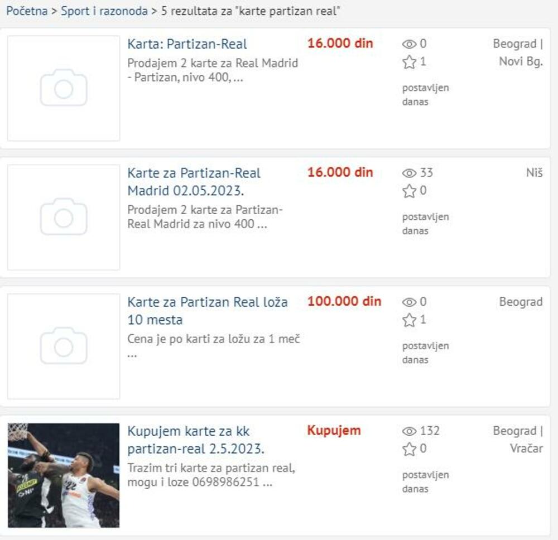Star the Kupujem karte listing
Viewport: 558px width, 540px height.
pos(409,449)
